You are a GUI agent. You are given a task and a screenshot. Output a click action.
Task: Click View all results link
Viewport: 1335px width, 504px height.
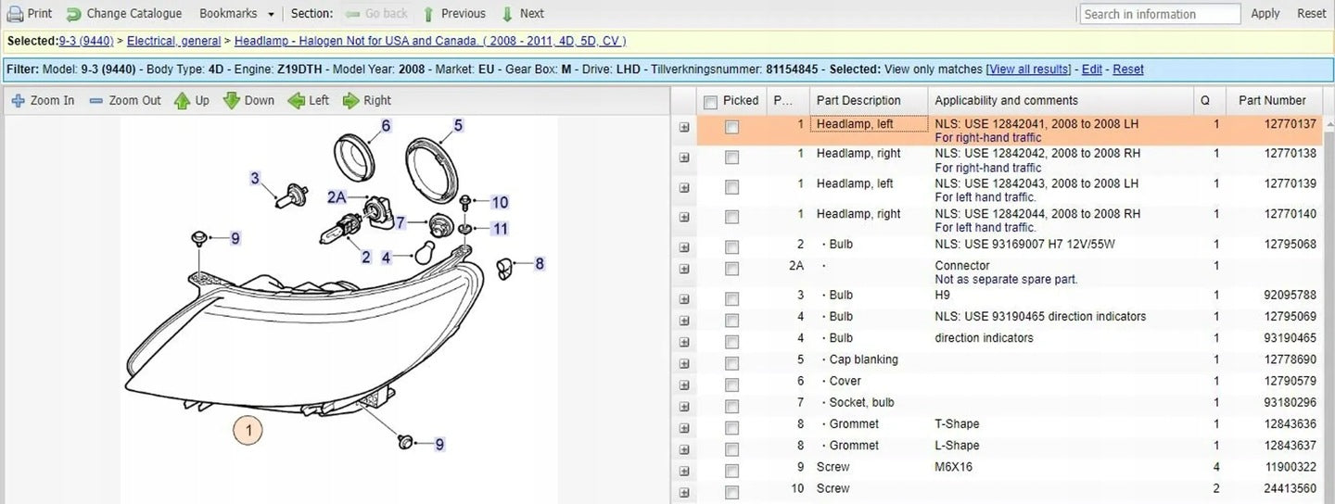(1028, 69)
